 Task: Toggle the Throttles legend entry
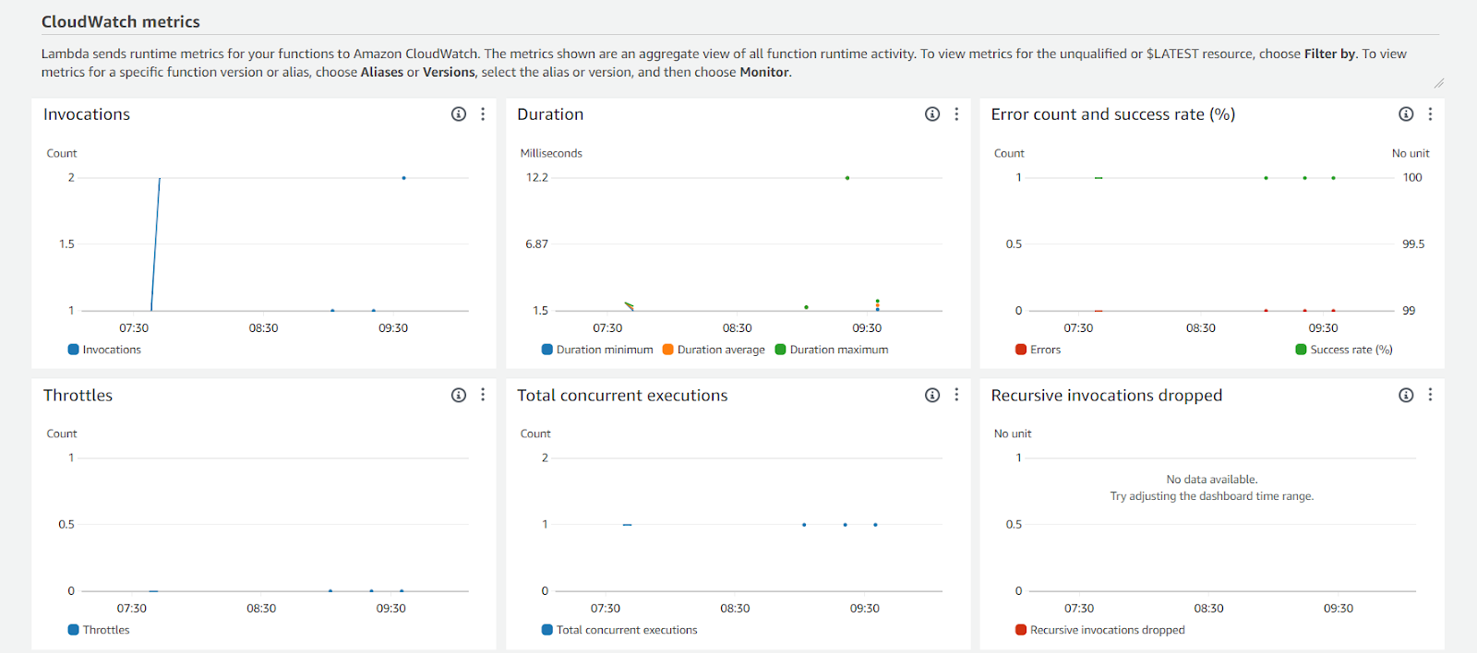pos(99,630)
